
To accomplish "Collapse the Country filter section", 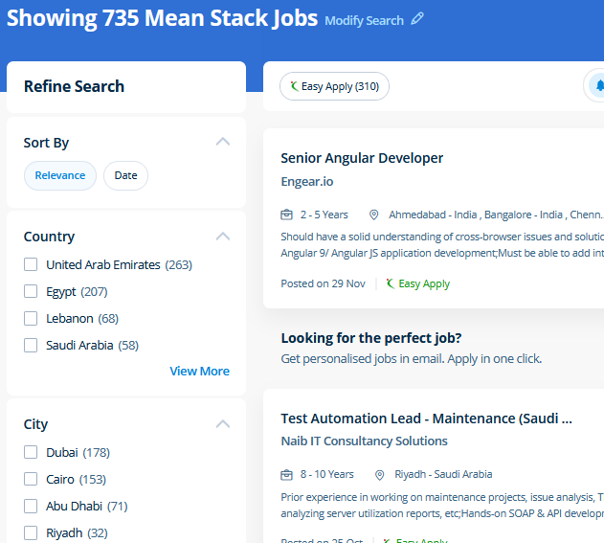I will click(x=223, y=236).
